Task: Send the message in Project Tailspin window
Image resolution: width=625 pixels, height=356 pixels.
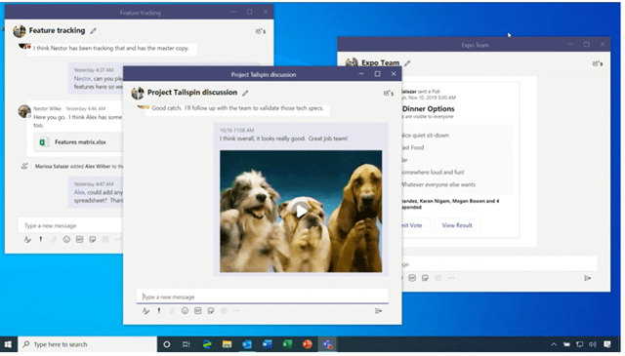Action: point(378,311)
